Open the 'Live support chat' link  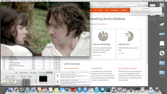(97, 68)
